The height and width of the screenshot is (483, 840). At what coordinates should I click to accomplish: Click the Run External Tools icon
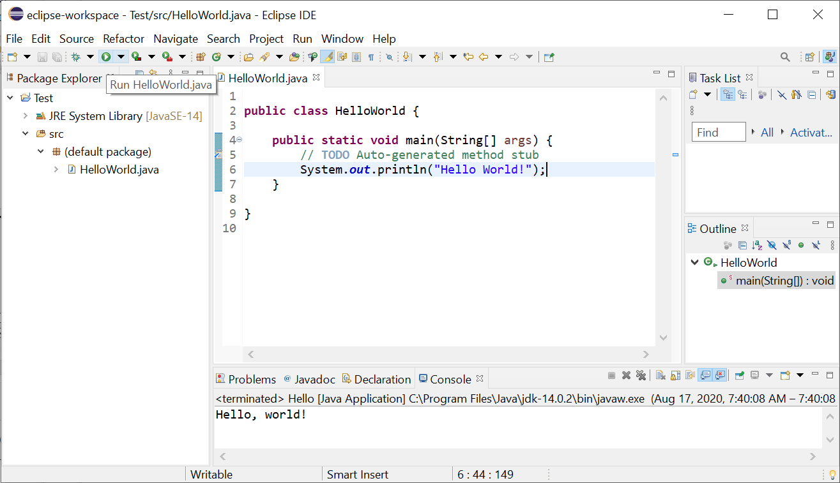167,57
